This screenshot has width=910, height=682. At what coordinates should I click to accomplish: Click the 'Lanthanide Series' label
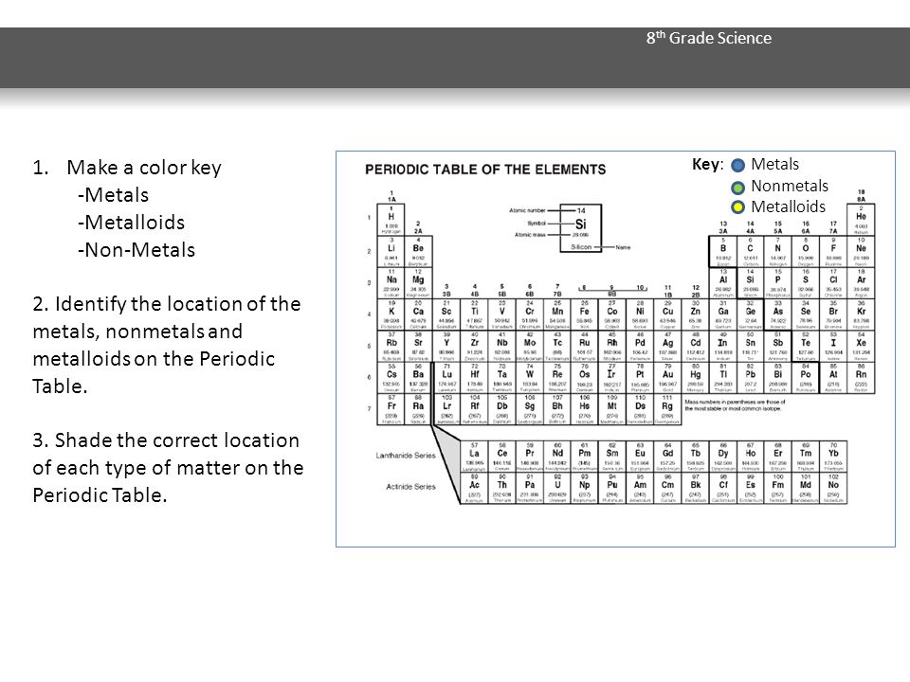click(405, 456)
